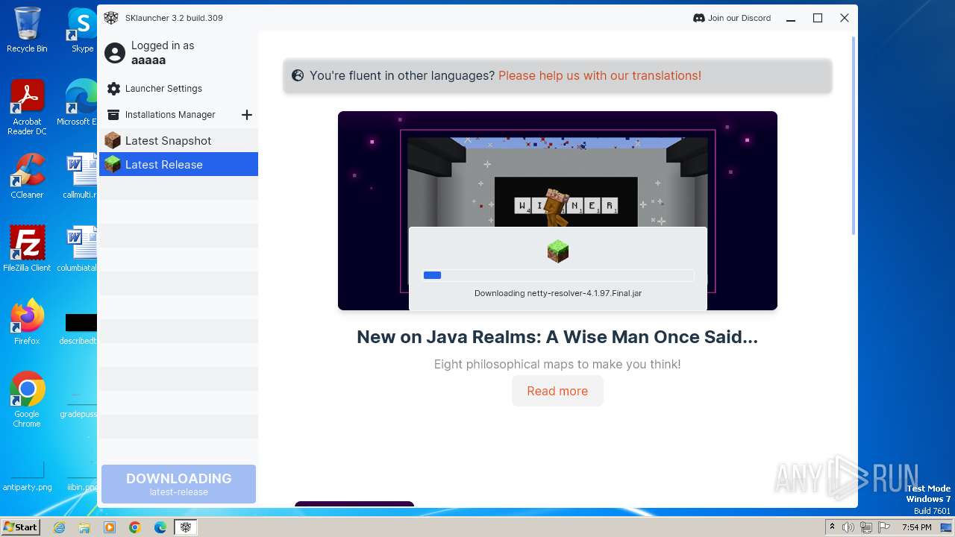955x537 pixels.
Task: Open Edge from the taskbar
Action: [160, 527]
